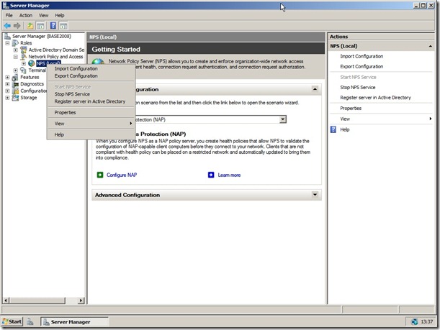Screen dimensions: 440x330
Task: Click the blue Learn more arrow icon
Action: pyautogui.click(x=211, y=175)
